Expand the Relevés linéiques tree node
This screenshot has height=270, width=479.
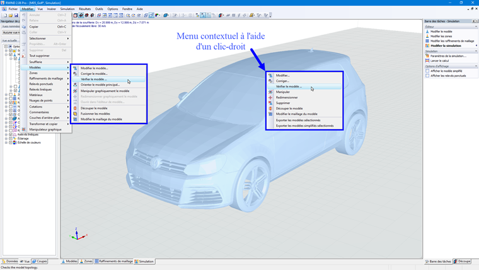pyautogui.click(x=6, y=134)
